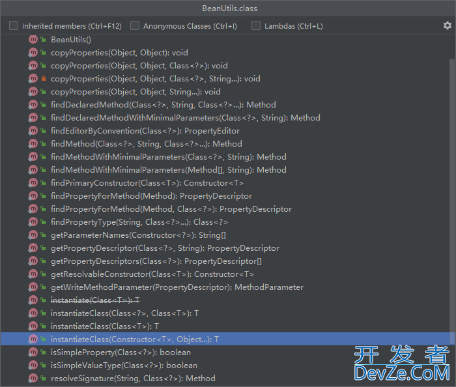Select findDeclaredMethodWithMinimalParameters entry

pos(225,118)
